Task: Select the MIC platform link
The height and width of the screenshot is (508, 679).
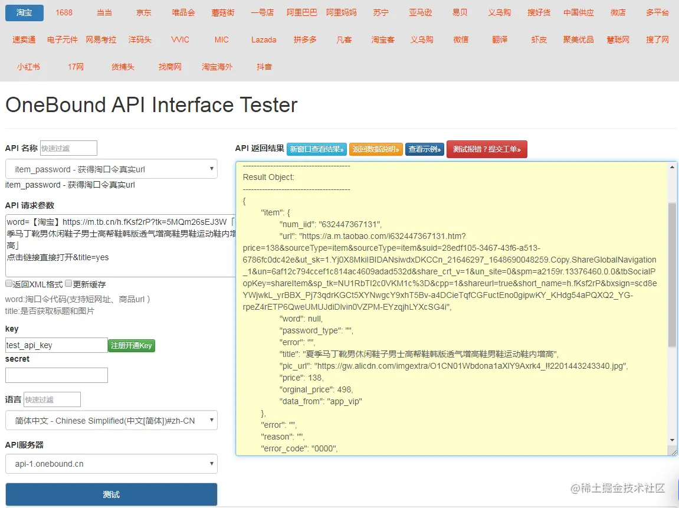Action: pyautogui.click(x=221, y=40)
